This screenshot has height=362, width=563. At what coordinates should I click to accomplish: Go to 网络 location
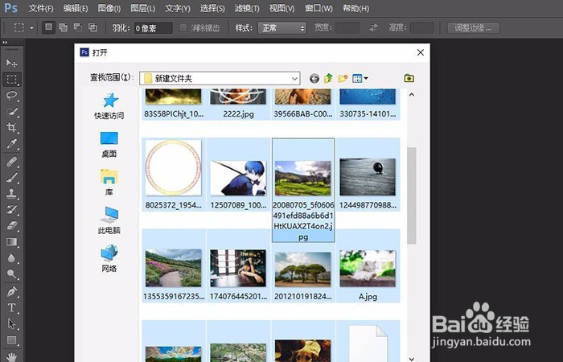[109, 258]
